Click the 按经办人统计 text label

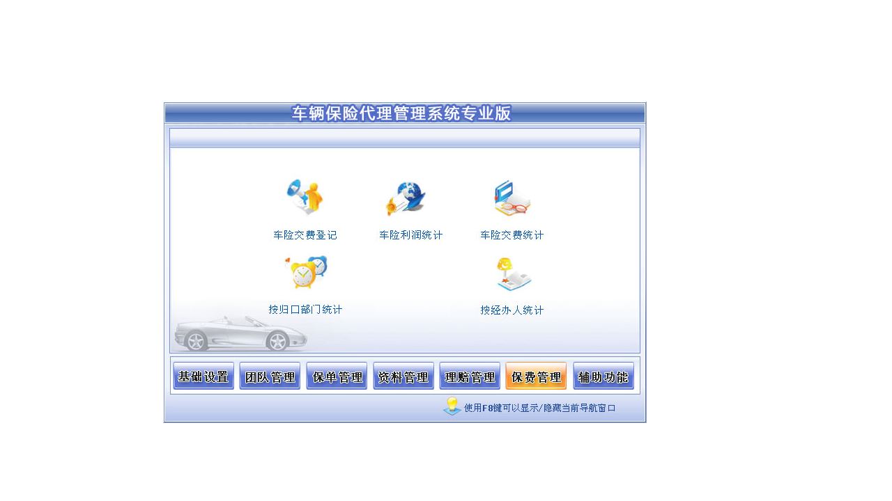click(512, 310)
